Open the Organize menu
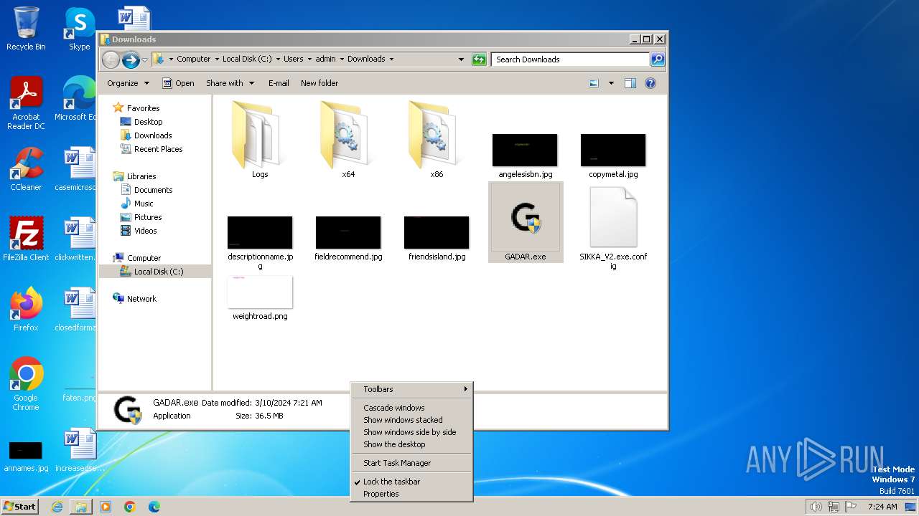Viewport: 919px width, 516px height. (x=128, y=83)
